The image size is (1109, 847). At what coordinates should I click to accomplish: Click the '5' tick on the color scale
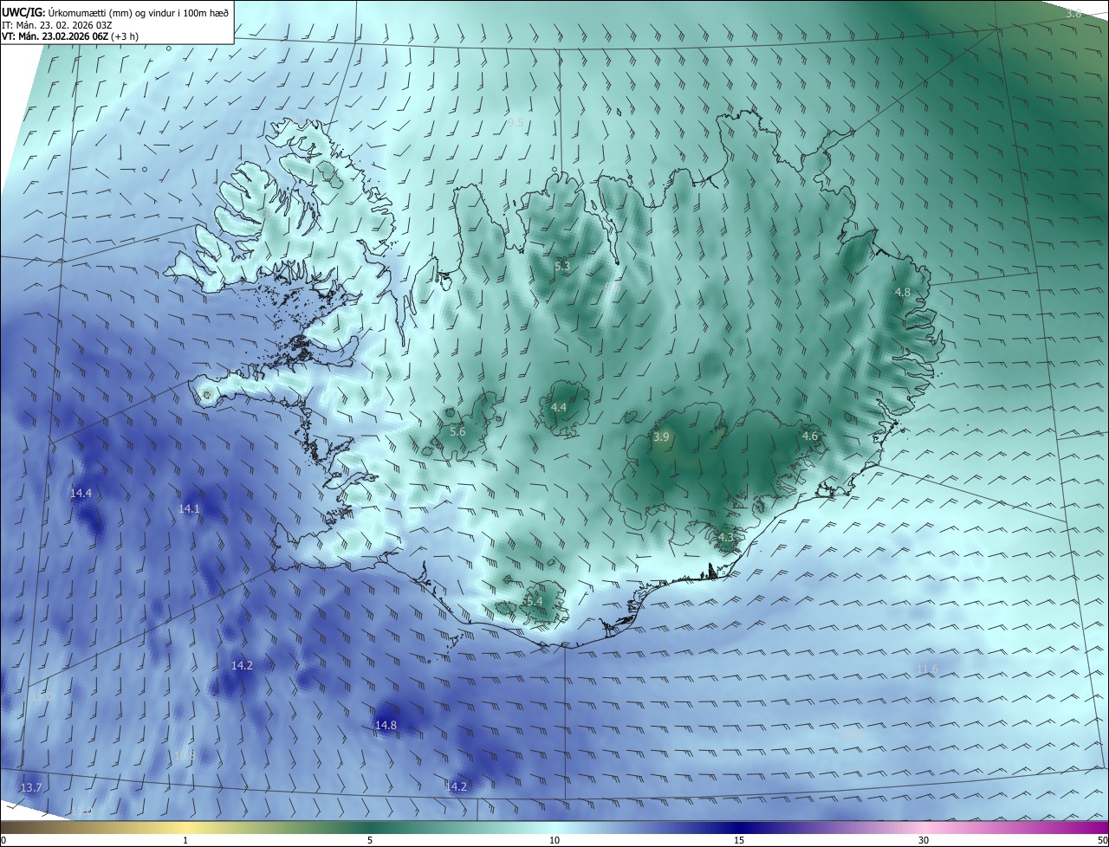[x=370, y=840]
